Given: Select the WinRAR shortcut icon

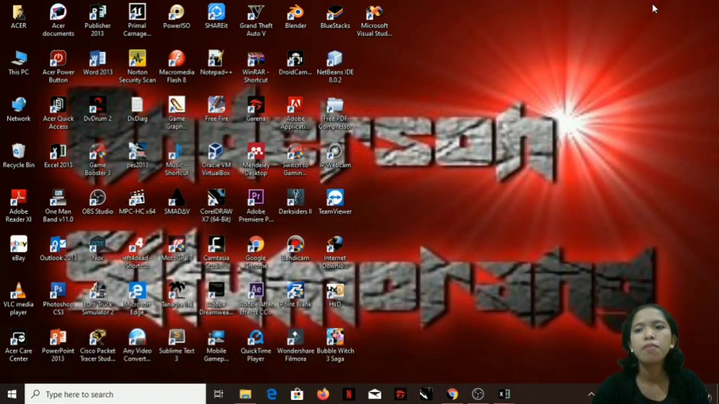Looking at the screenshot, I should [x=256, y=67].
